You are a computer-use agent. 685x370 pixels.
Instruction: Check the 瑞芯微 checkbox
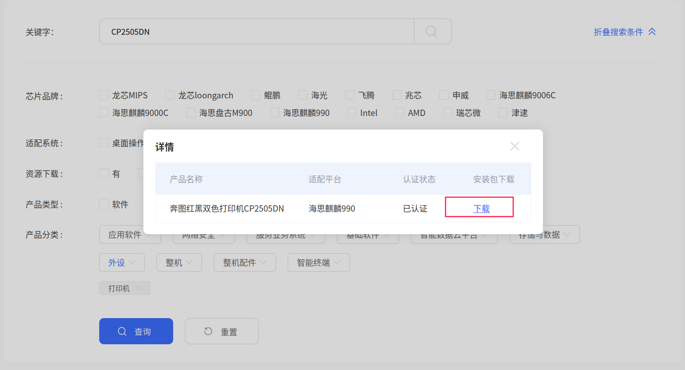[448, 112]
